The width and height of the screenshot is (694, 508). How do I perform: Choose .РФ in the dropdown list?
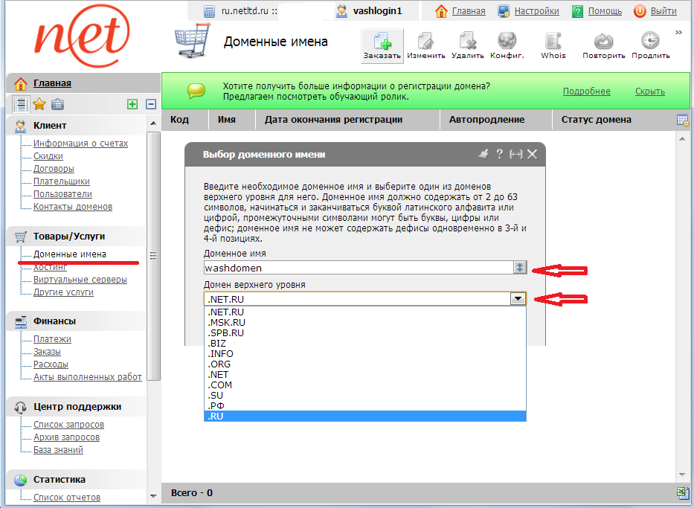(217, 406)
